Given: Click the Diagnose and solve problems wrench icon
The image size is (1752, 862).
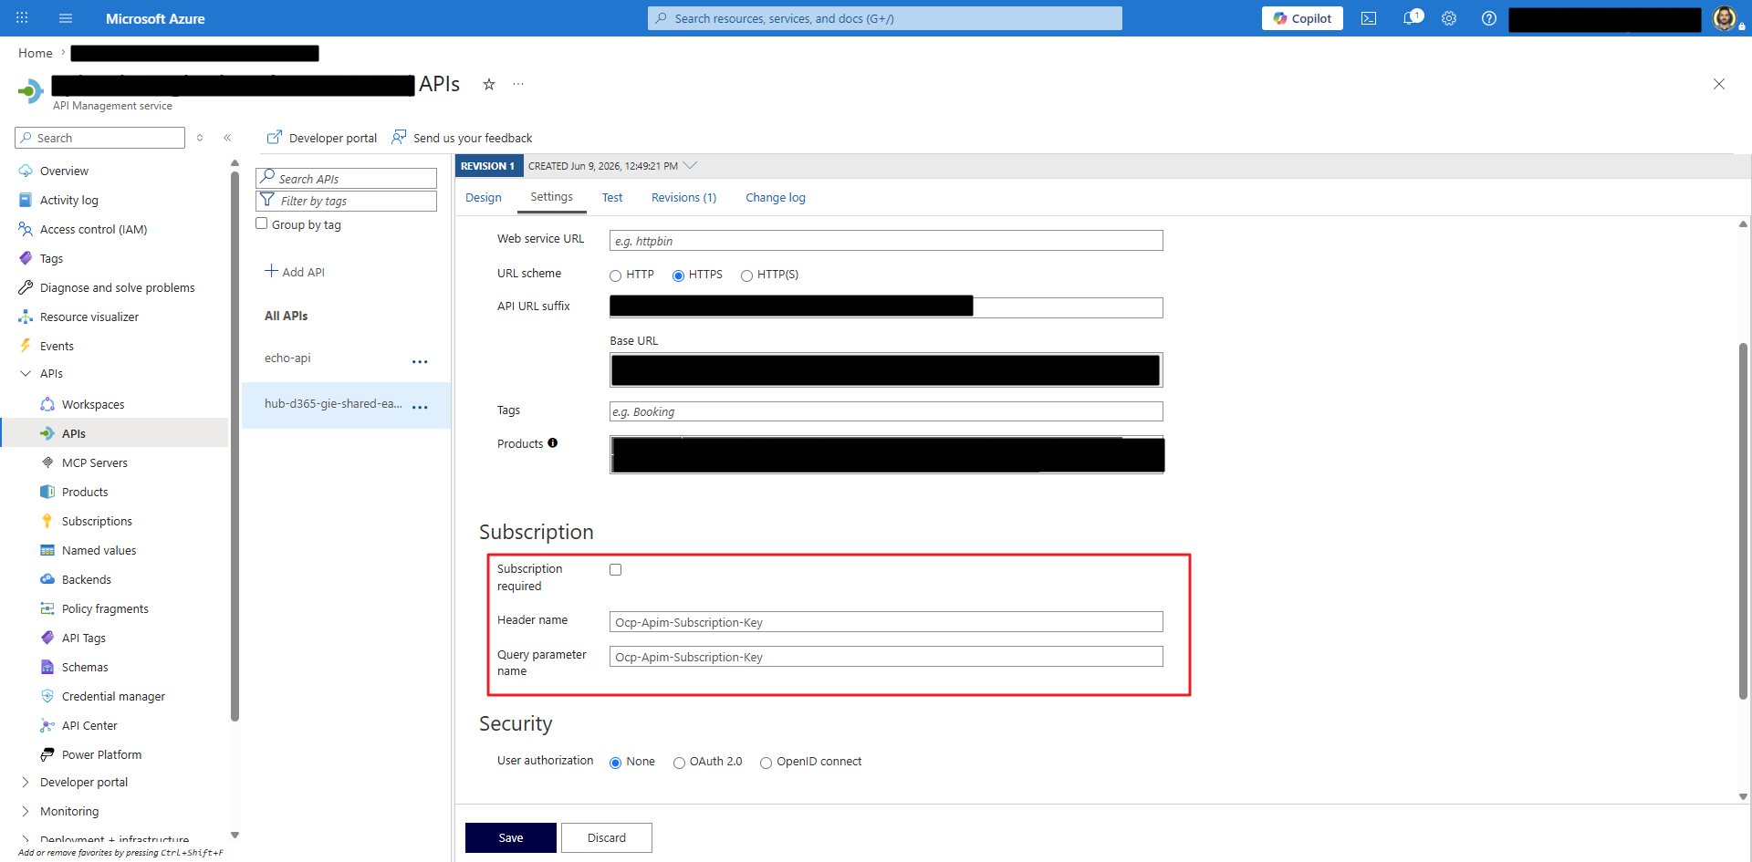Looking at the screenshot, I should pos(26,287).
